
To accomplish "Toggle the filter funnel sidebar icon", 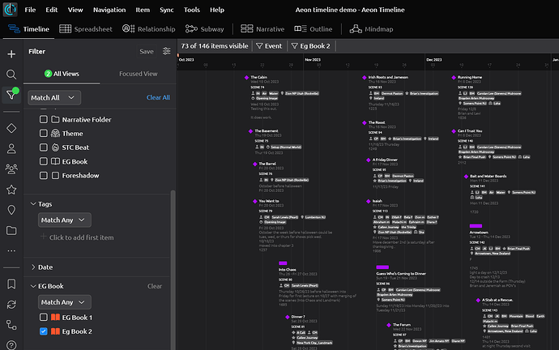I will [11, 95].
